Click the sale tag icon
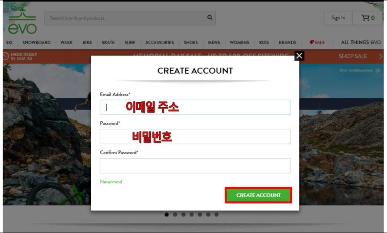 (x=311, y=42)
